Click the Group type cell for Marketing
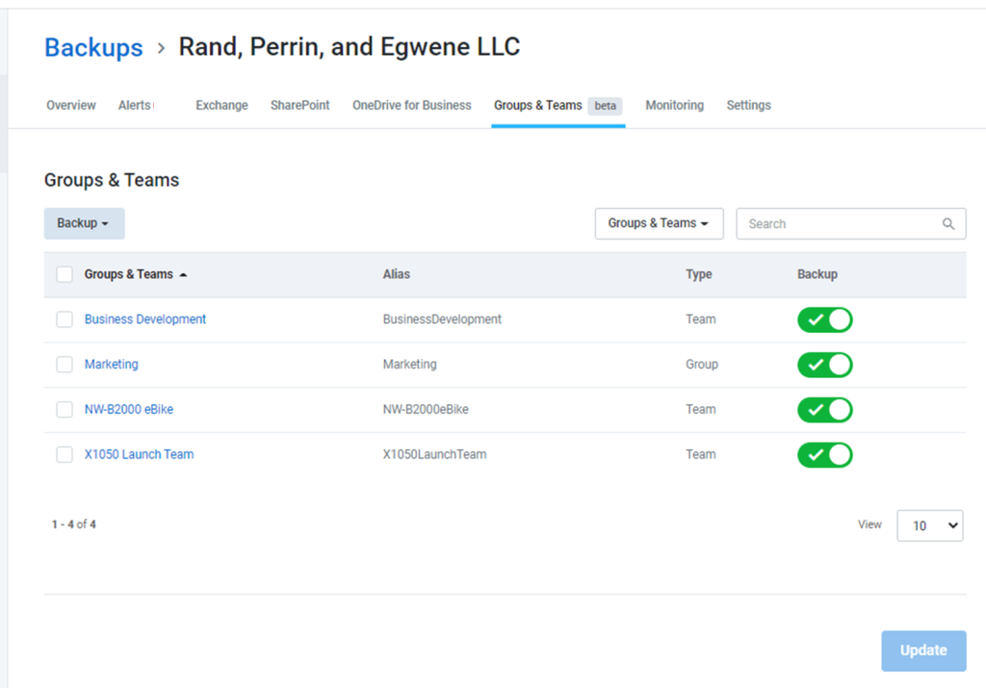Viewport: 986px width, 688px height. (702, 365)
